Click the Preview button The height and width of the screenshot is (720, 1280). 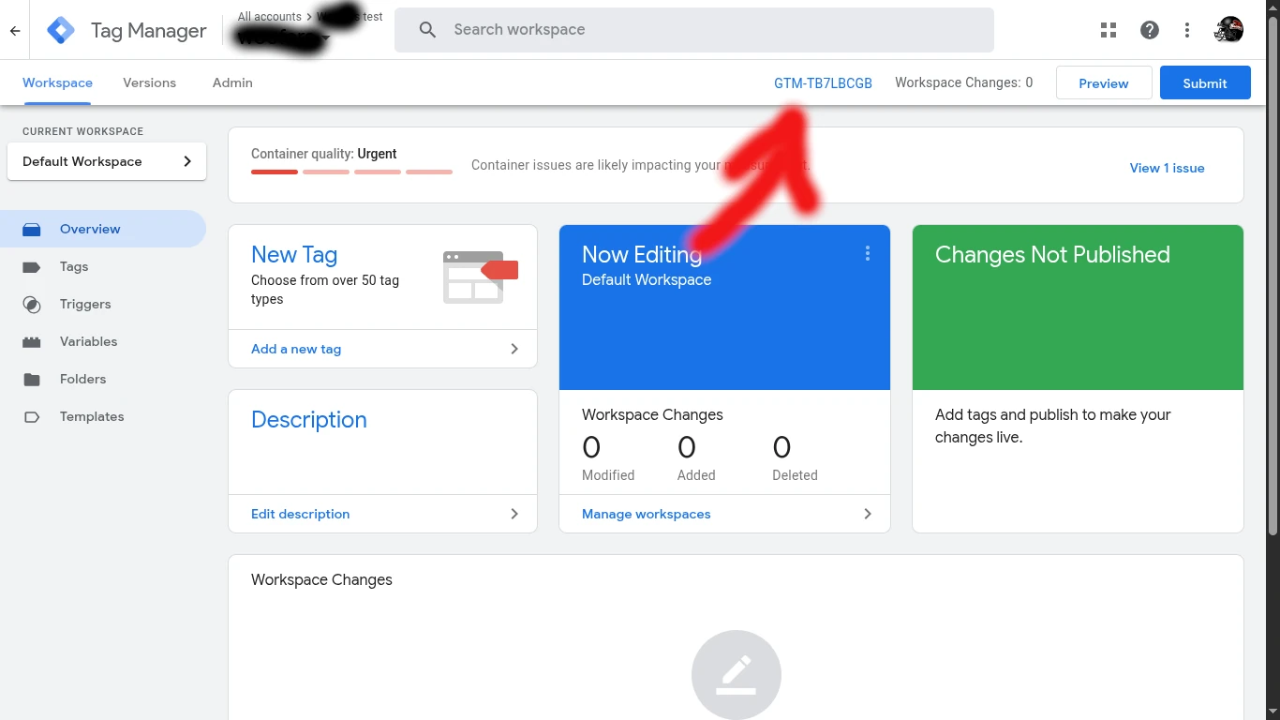(1103, 82)
